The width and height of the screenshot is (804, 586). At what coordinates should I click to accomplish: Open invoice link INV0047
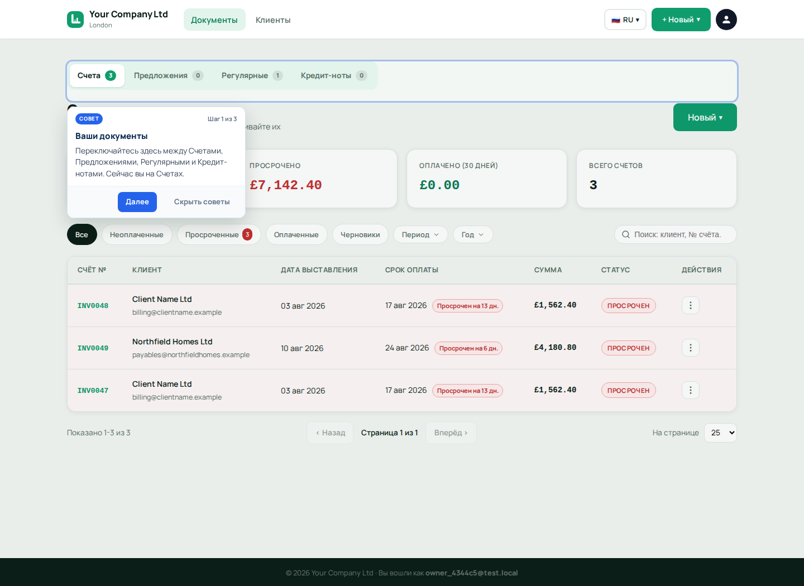pyautogui.click(x=93, y=391)
